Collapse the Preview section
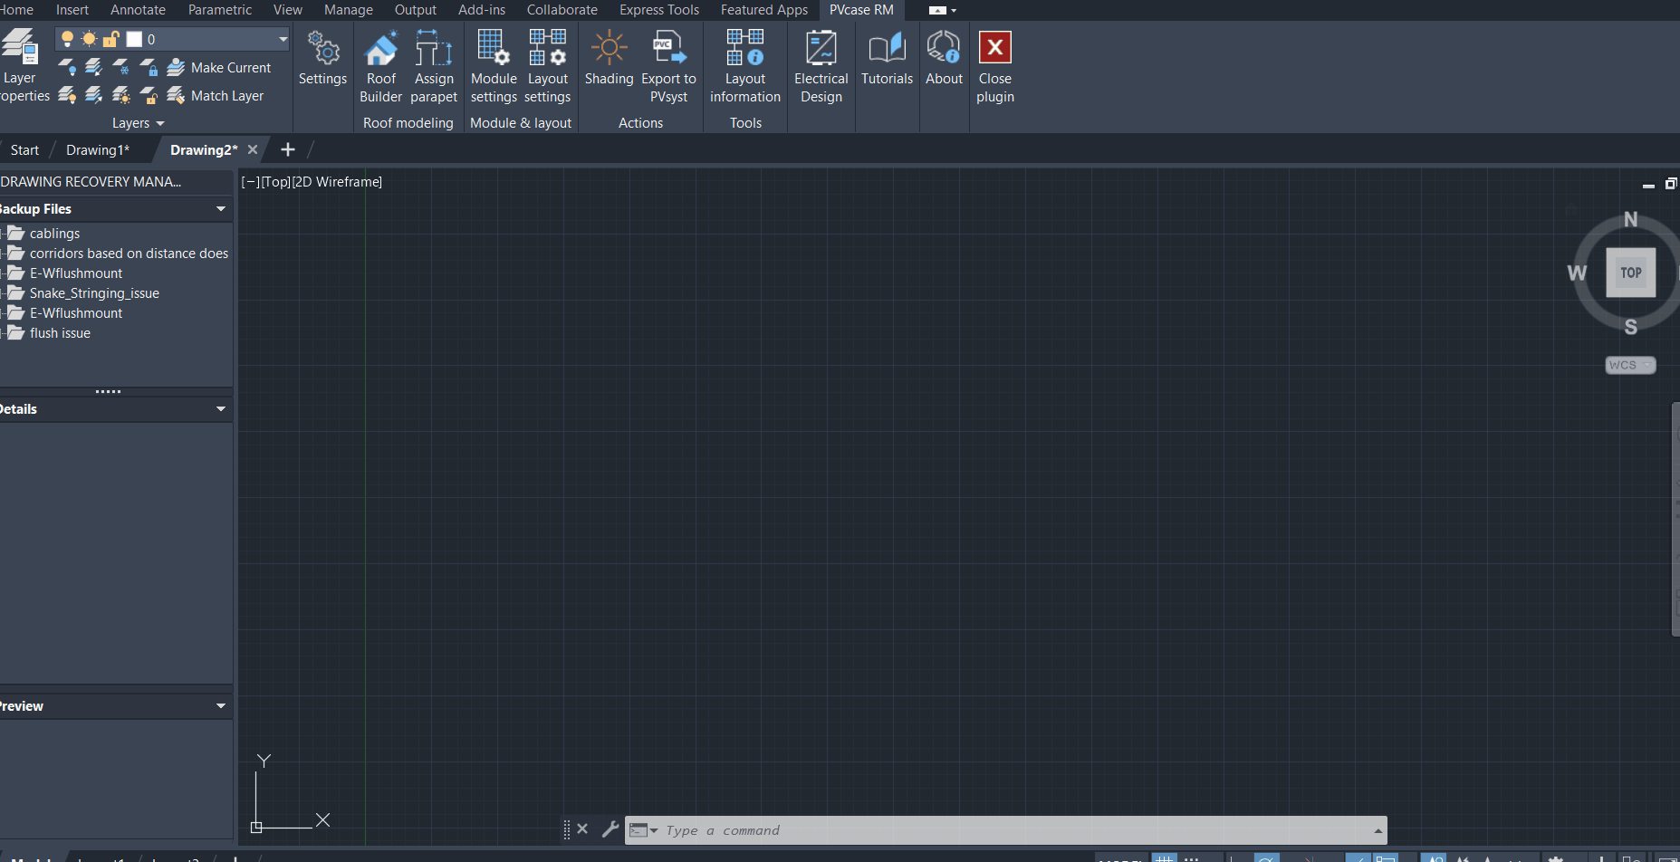The height and width of the screenshot is (862, 1680). click(221, 706)
